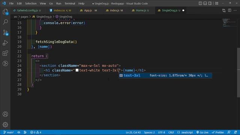
Task: Open the Explorer view in activity bar
Action: point(5,12)
